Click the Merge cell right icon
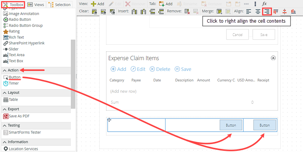This screenshot has height=152, width=303. pyautogui.click(x=219, y=12)
